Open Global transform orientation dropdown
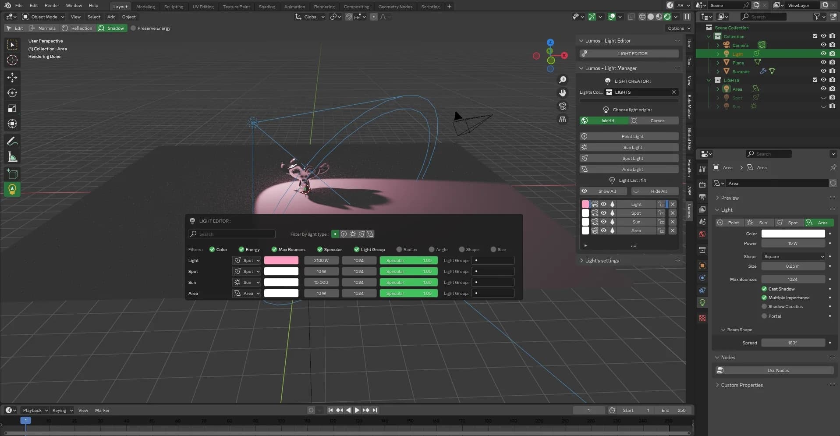Image resolution: width=840 pixels, height=436 pixels. pyautogui.click(x=310, y=17)
